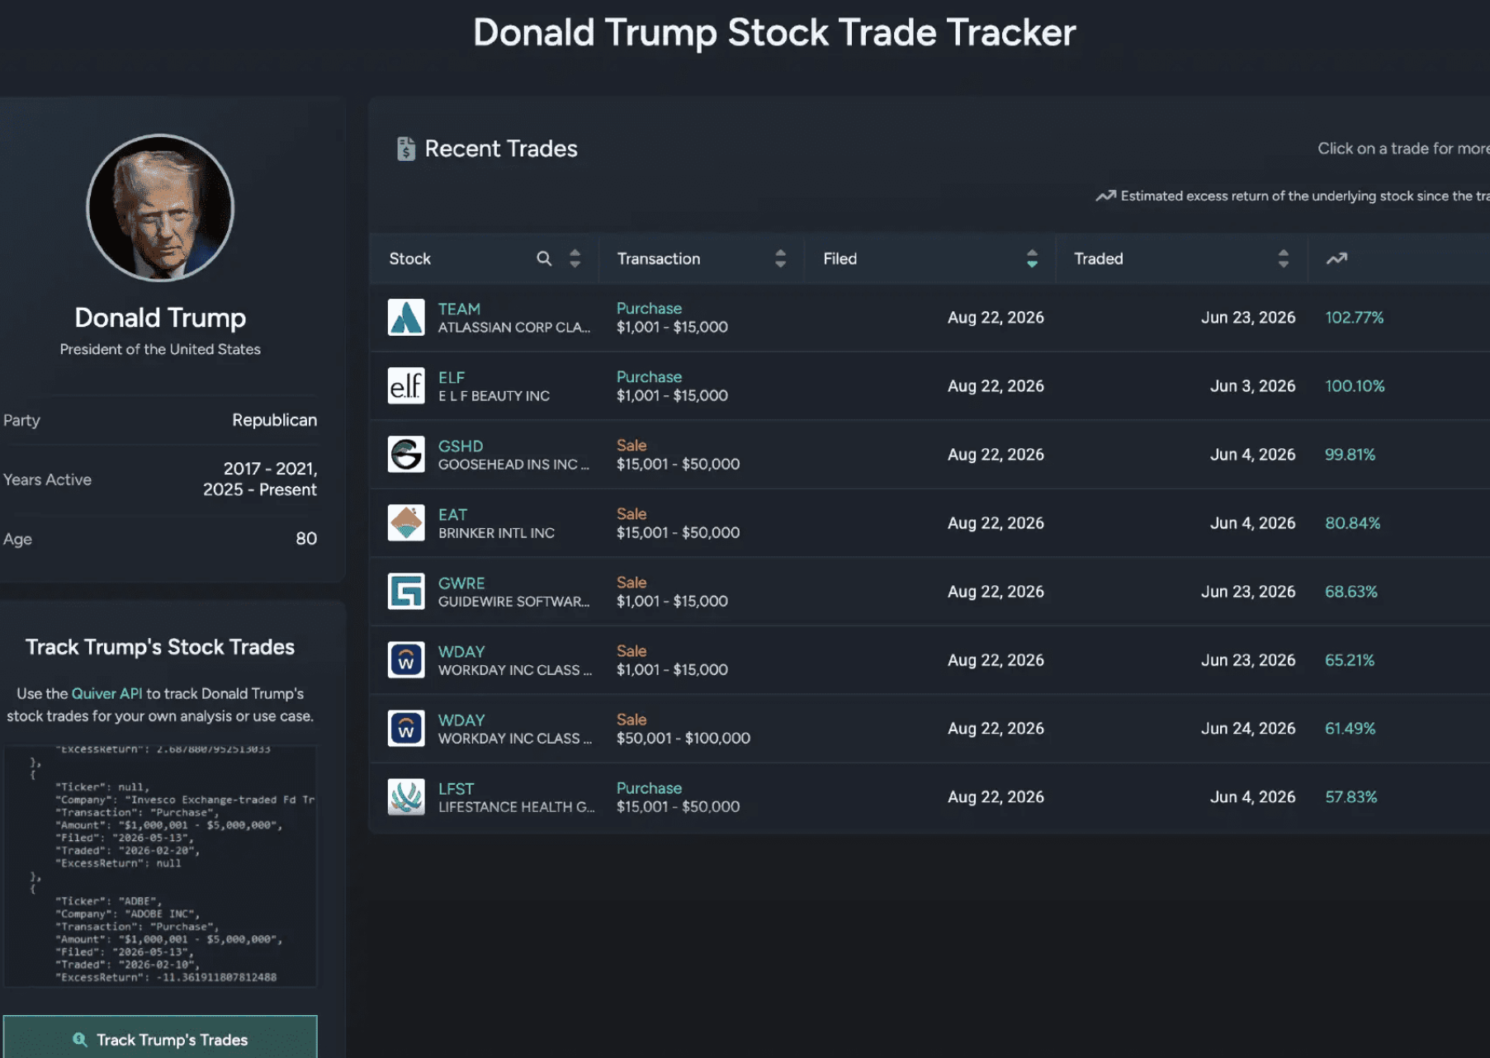Click the Traded column header label
This screenshot has width=1490, height=1058.
click(1098, 258)
